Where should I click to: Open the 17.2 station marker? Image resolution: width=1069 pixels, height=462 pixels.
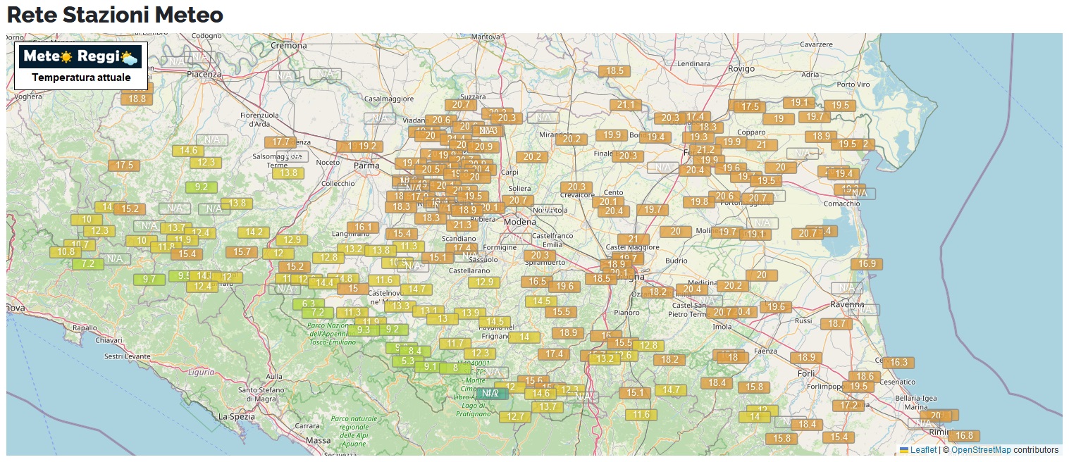point(848,406)
